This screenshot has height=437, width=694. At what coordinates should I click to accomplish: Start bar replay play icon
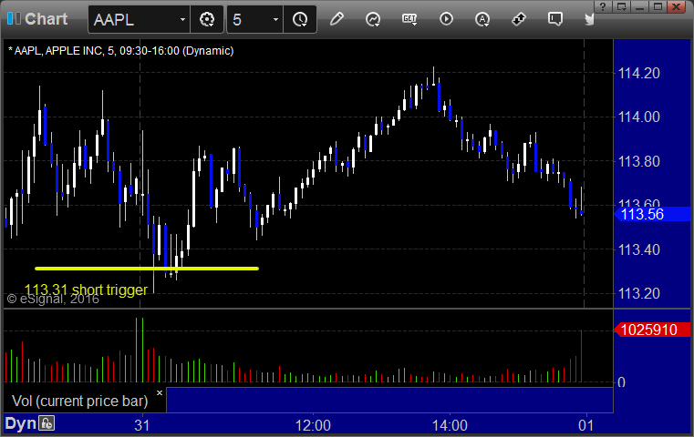(446, 19)
